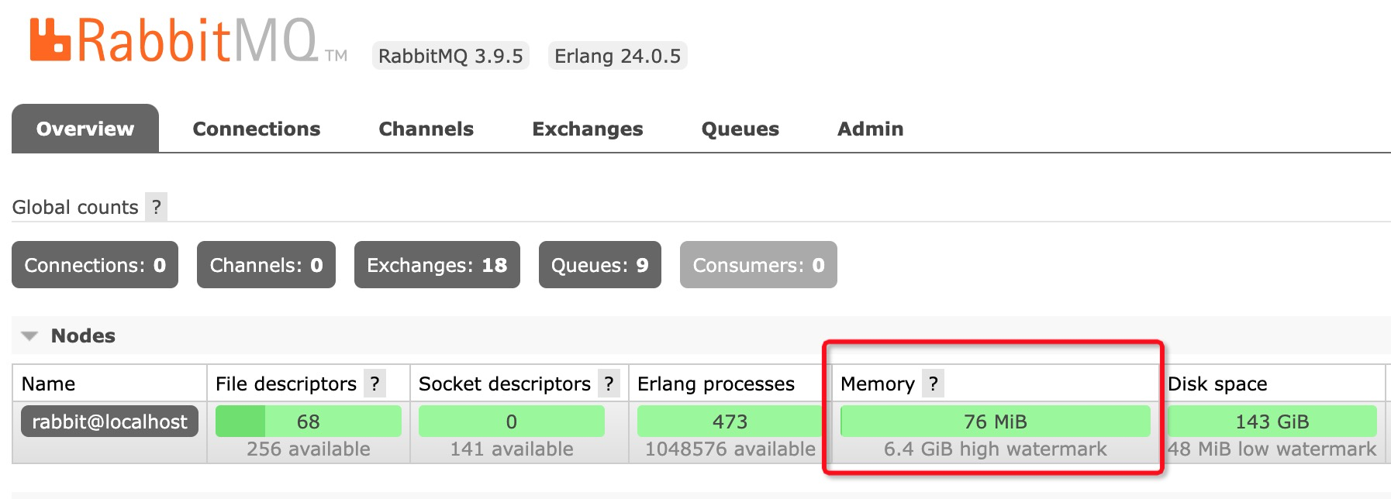Click the Exchanges: 18 counter
This screenshot has height=499, width=1391.
pyautogui.click(x=437, y=264)
